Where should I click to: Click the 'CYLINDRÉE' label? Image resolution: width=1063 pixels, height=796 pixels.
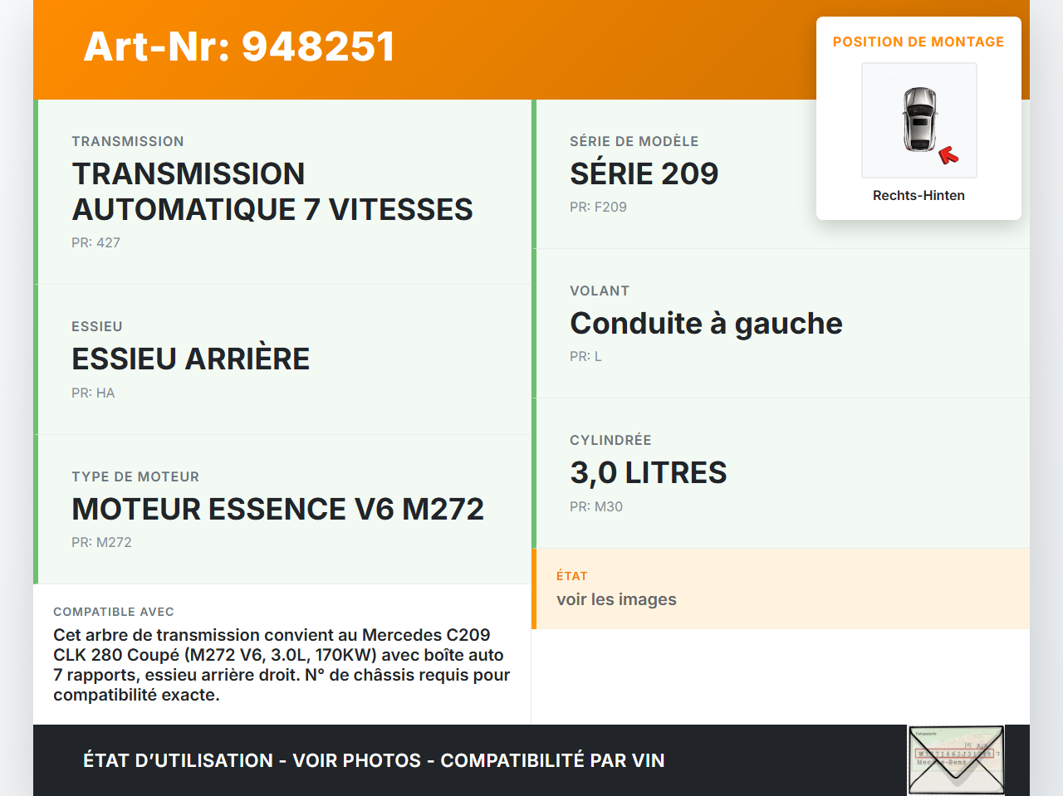610,440
